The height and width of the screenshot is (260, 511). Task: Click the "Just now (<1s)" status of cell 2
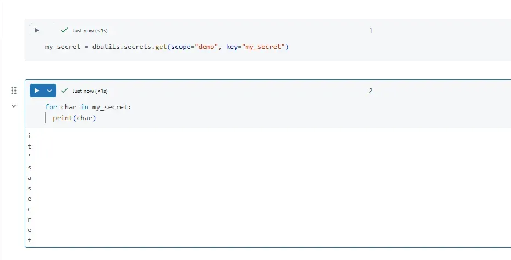coord(90,91)
